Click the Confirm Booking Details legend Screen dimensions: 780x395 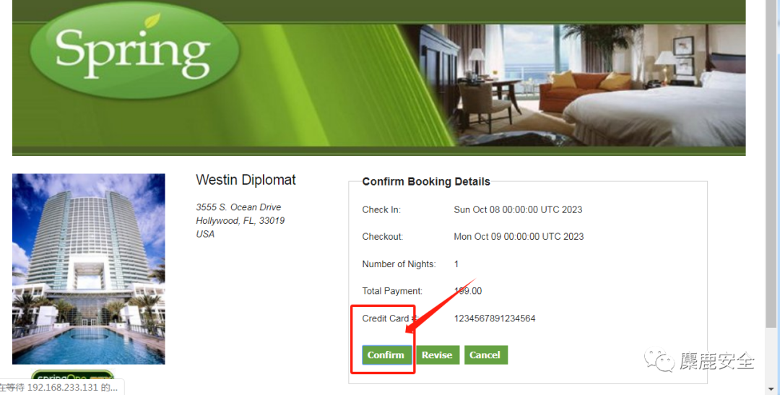426,181
